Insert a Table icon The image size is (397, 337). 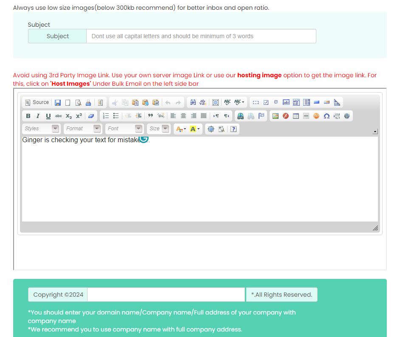296,116
